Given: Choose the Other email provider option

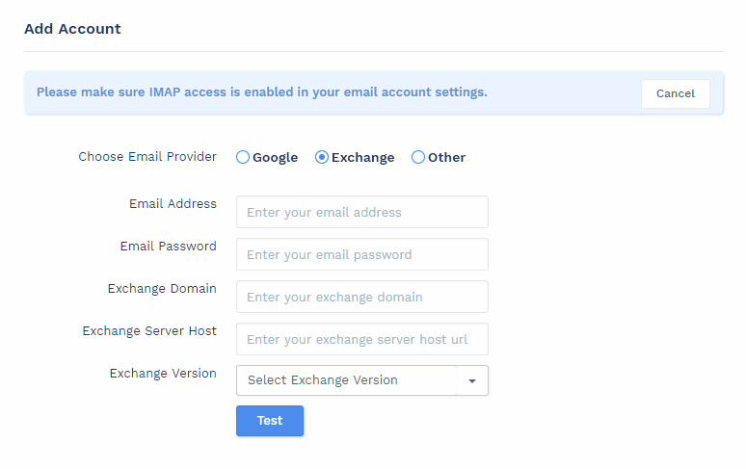Looking at the screenshot, I should [417, 157].
